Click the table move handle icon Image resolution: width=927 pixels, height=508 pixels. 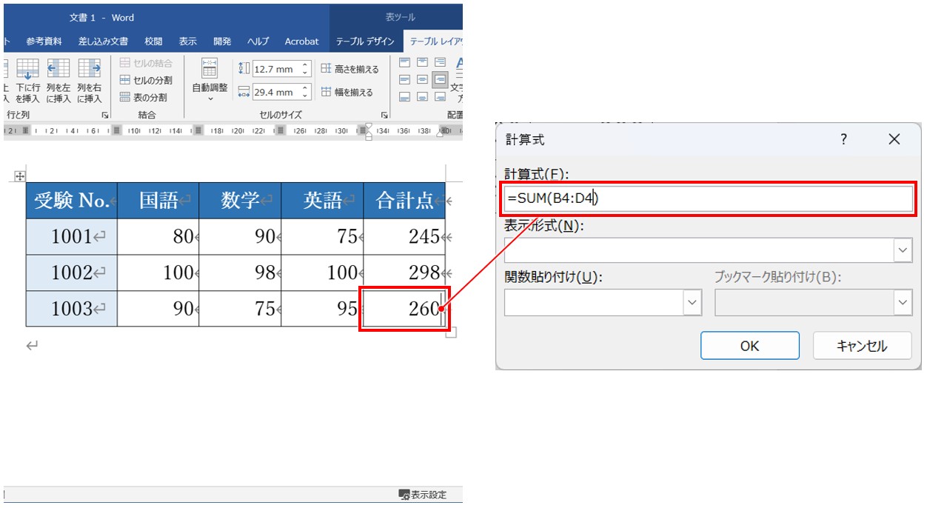(21, 176)
